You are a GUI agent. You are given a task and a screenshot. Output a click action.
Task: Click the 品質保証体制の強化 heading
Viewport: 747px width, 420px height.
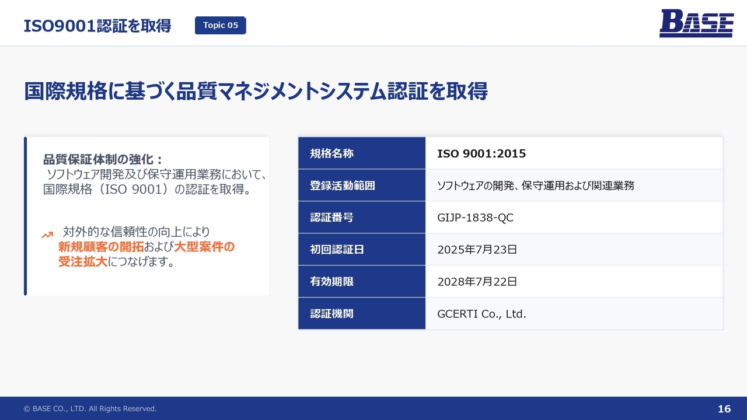click(102, 160)
